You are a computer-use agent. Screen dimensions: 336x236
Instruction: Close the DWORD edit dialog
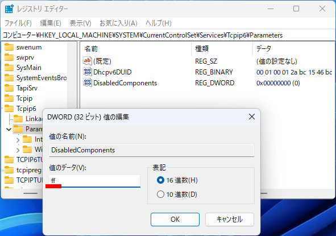(x=252, y=117)
